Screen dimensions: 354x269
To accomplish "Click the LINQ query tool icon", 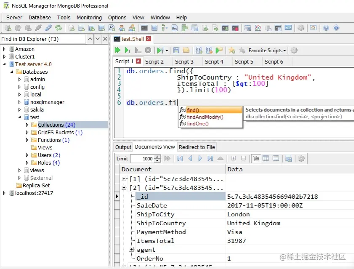I will click(175, 28).
